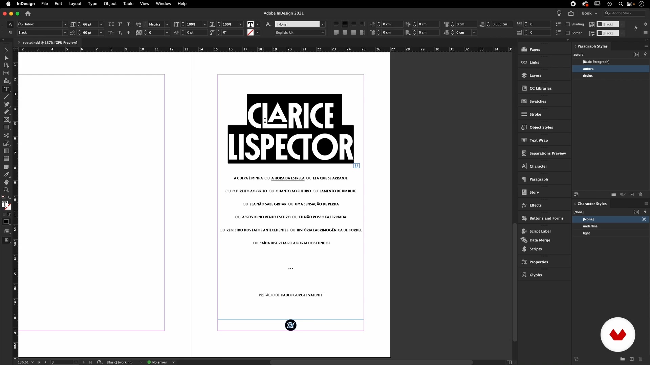Select the Selection tool arrow
Image resolution: width=650 pixels, height=365 pixels.
(x=6, y=50)
